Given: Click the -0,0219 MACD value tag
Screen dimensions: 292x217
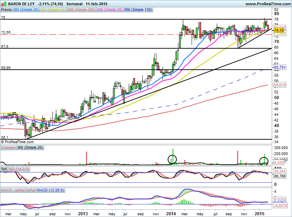Looking at the screenshot, I should [x=280, y=206].
